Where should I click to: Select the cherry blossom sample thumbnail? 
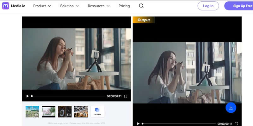pyautogui.click(x=49, y=111)
